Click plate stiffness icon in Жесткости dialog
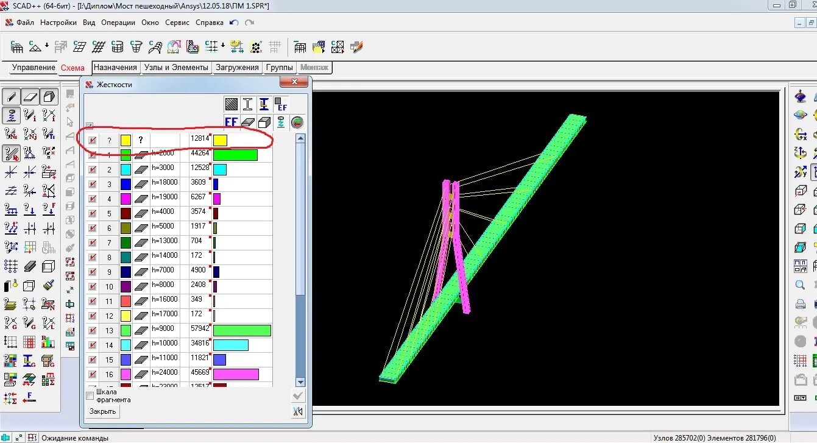Screen dimensions: 817x443 click(x=247, y=122)
